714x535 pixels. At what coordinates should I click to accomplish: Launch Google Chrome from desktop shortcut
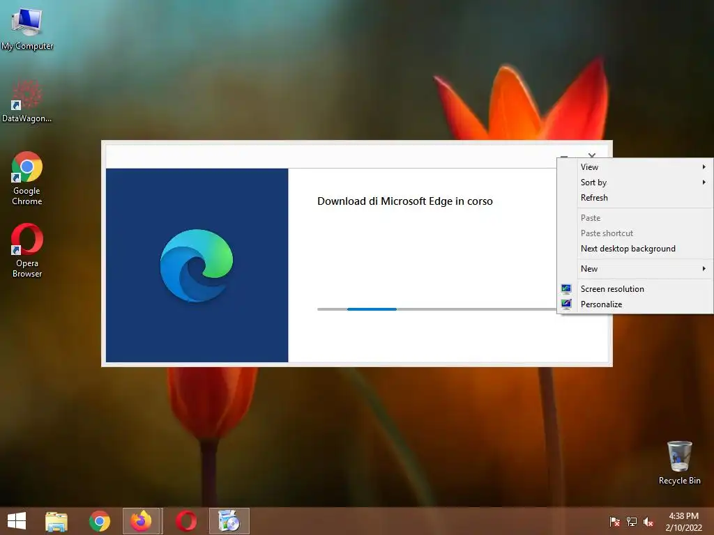point(27,178)
